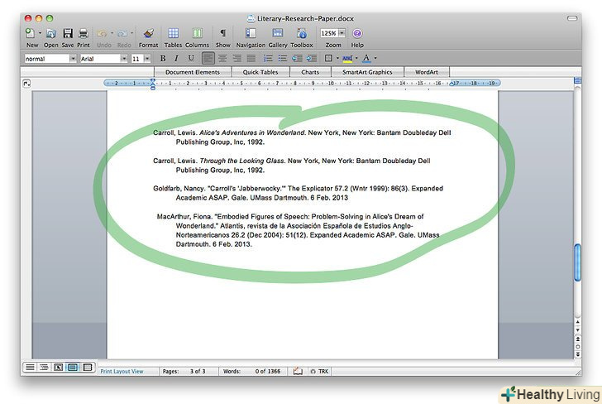Increase paragraph indent
Screen dimensions: 602x404
[312, 59]
